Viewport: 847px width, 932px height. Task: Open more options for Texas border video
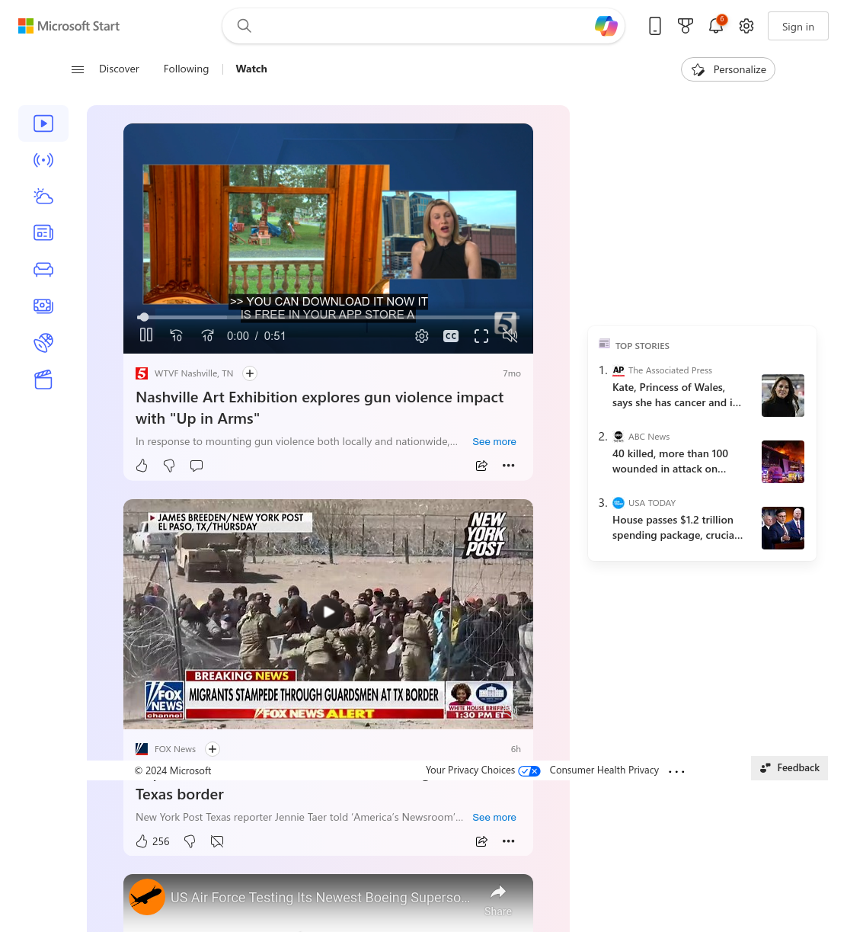click(509, 841)
